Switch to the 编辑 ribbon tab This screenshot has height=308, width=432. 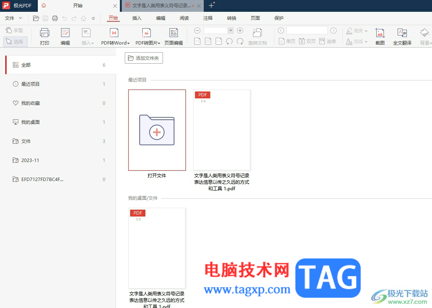(161, 18)
